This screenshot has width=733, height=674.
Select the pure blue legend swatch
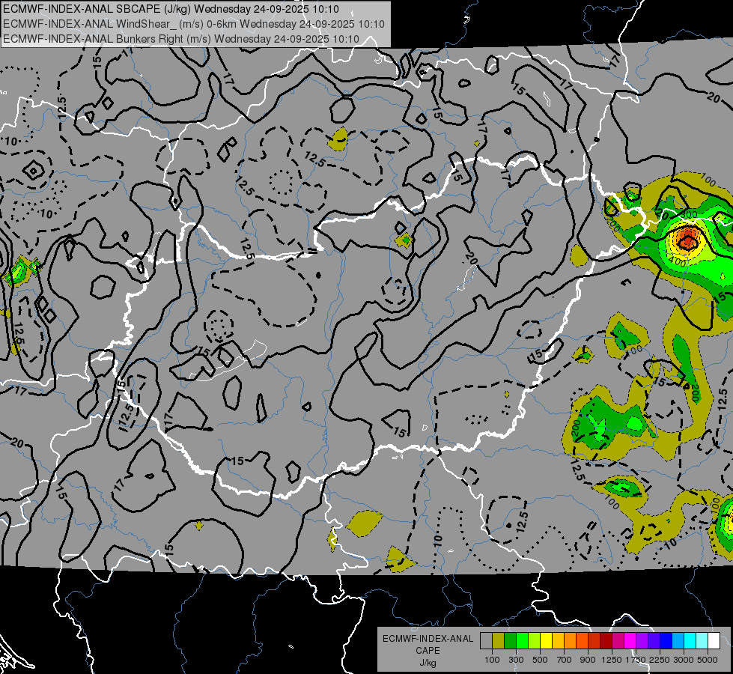[666, 641]
